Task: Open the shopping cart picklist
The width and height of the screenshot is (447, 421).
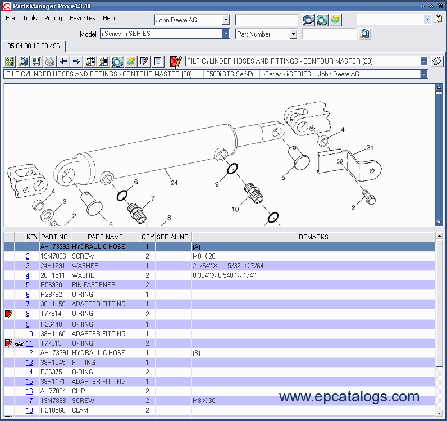Action: tap(37, 61)
